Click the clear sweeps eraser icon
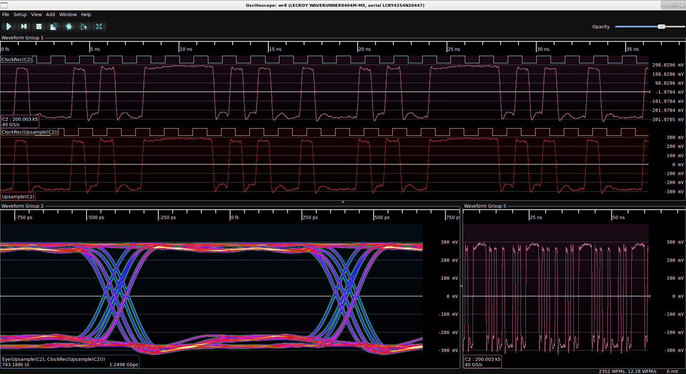686x374 pixels. pos(84,26)
